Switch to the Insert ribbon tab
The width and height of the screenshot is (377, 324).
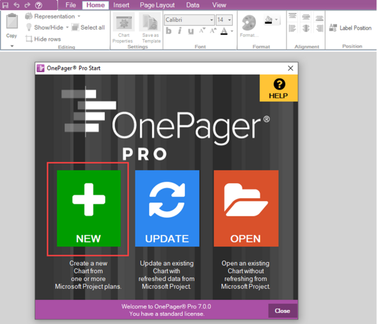pyautogui.click(x=121, y=5)
